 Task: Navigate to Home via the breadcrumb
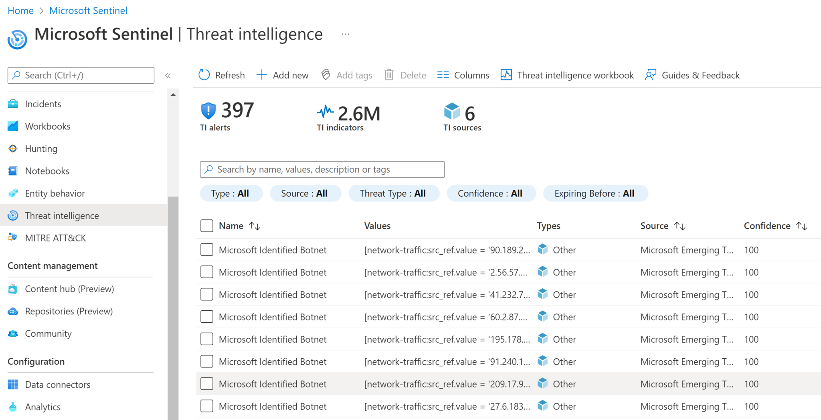tap(20, 10)
